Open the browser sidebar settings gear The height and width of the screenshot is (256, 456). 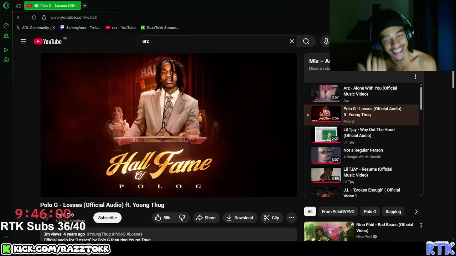[x=6, y=60]
